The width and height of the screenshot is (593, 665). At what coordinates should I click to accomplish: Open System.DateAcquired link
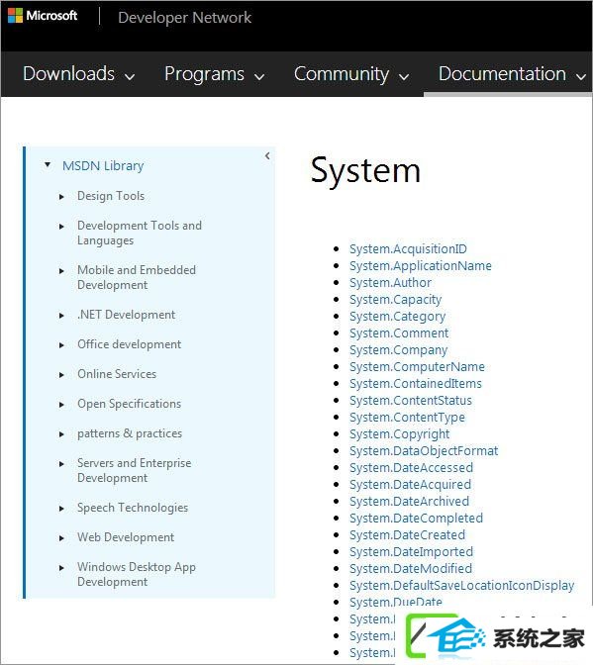pos(410,484)
